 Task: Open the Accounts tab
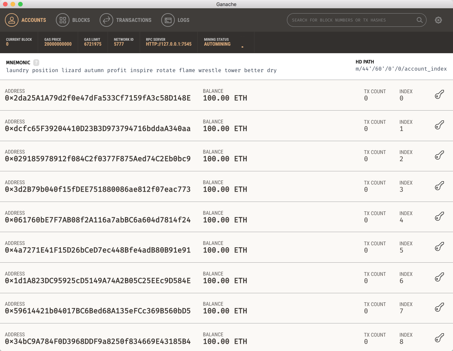point(25,20)
